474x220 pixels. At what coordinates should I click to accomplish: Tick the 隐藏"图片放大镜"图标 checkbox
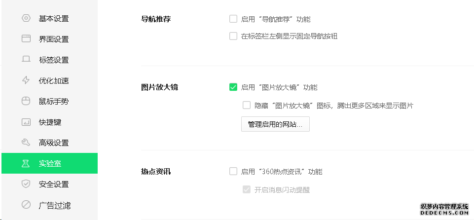click(247, 105)
